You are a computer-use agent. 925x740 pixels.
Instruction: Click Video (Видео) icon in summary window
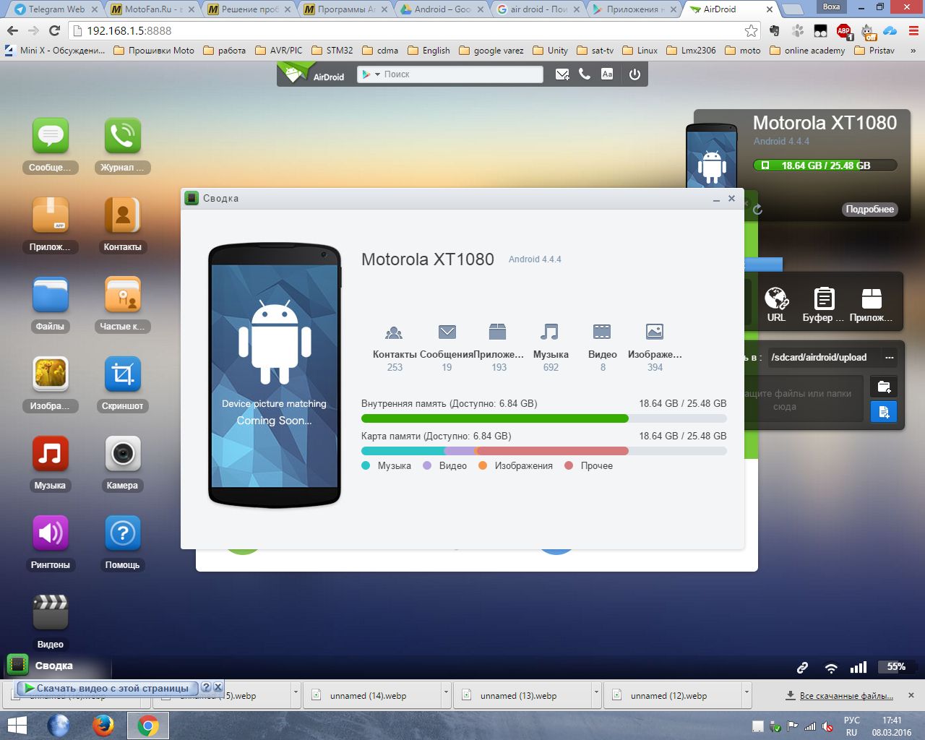coord(602,332)
